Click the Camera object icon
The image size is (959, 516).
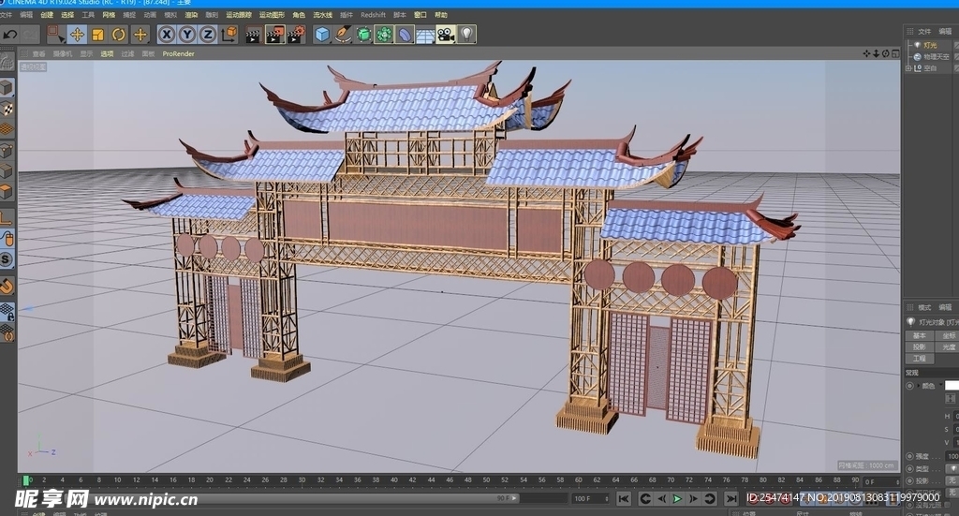click(446, 35)
